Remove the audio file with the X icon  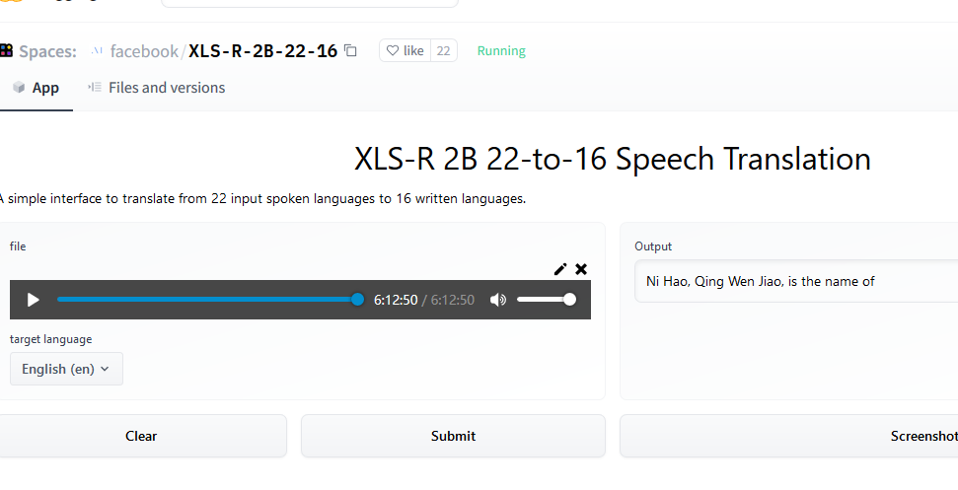click(581, 268)
